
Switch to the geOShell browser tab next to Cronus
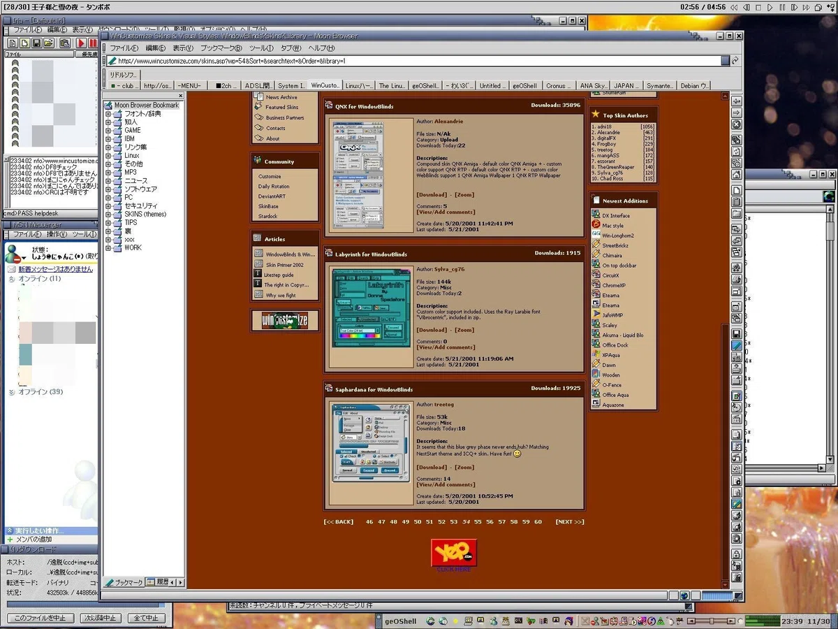click(x=524, y=86)
